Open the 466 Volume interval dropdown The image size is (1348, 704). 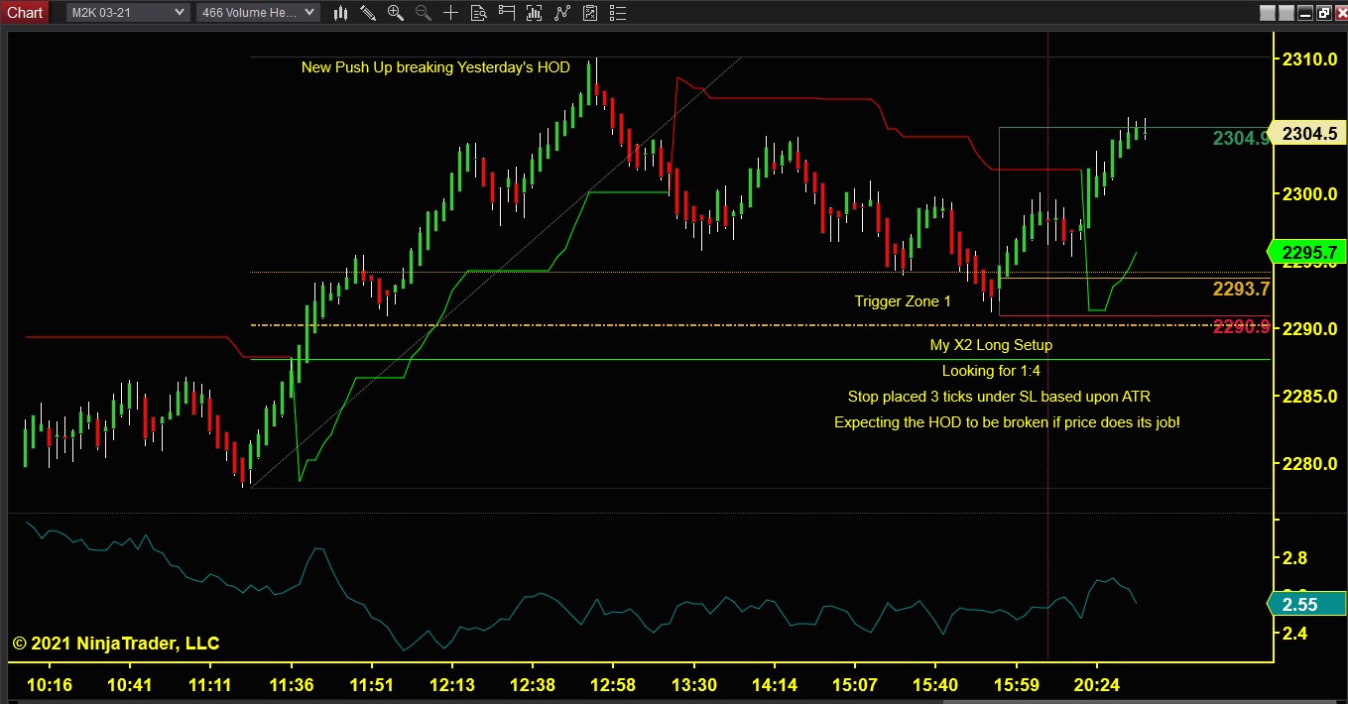click(258, 12)
